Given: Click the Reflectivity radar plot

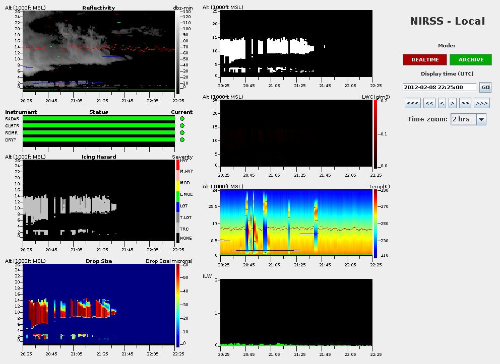Looking at the screenshot, I should (99, 50).
